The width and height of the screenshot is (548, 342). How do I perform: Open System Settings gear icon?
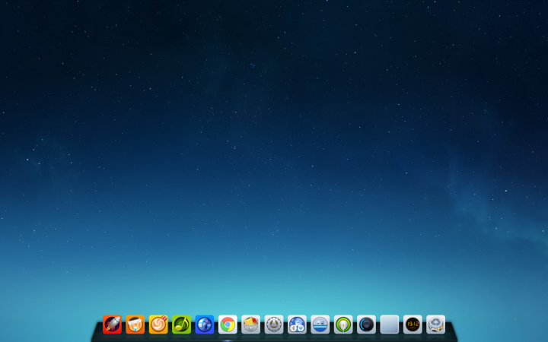[x=274, y=325]
